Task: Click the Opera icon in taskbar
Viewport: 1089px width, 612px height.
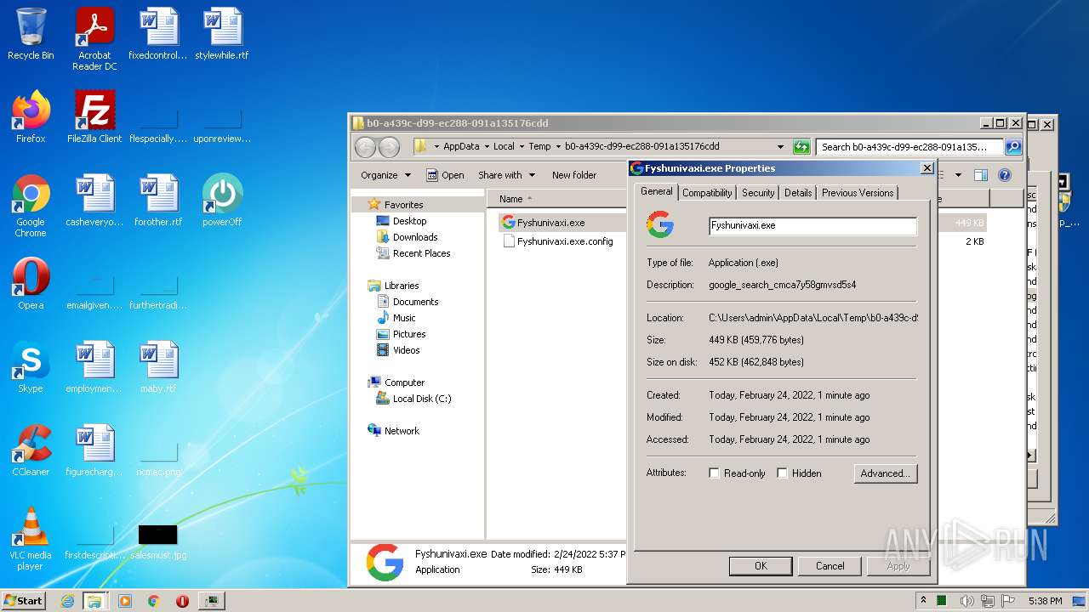Action: coord(182,601)
